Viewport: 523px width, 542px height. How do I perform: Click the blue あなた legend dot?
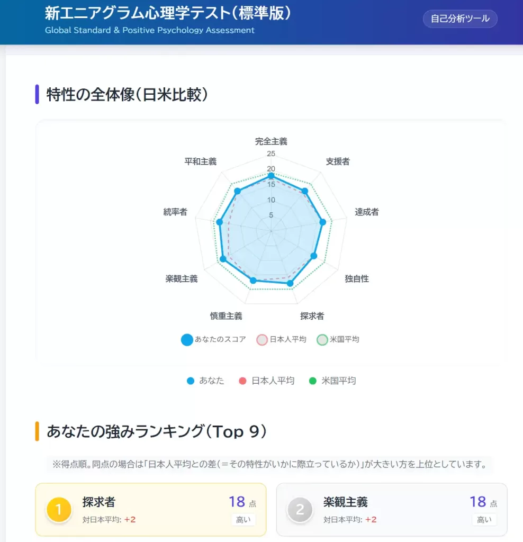tap(191, 381)
